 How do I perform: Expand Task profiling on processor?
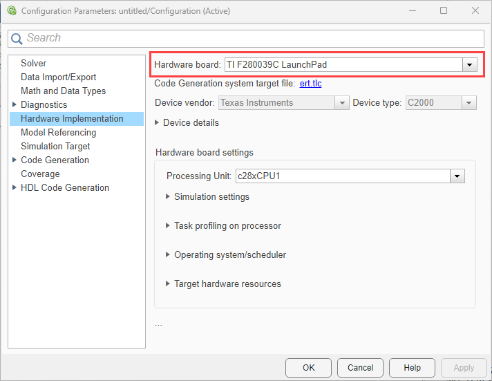click(x=169, y=226)
